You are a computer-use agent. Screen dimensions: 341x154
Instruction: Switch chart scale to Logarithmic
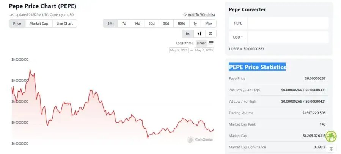185,43
